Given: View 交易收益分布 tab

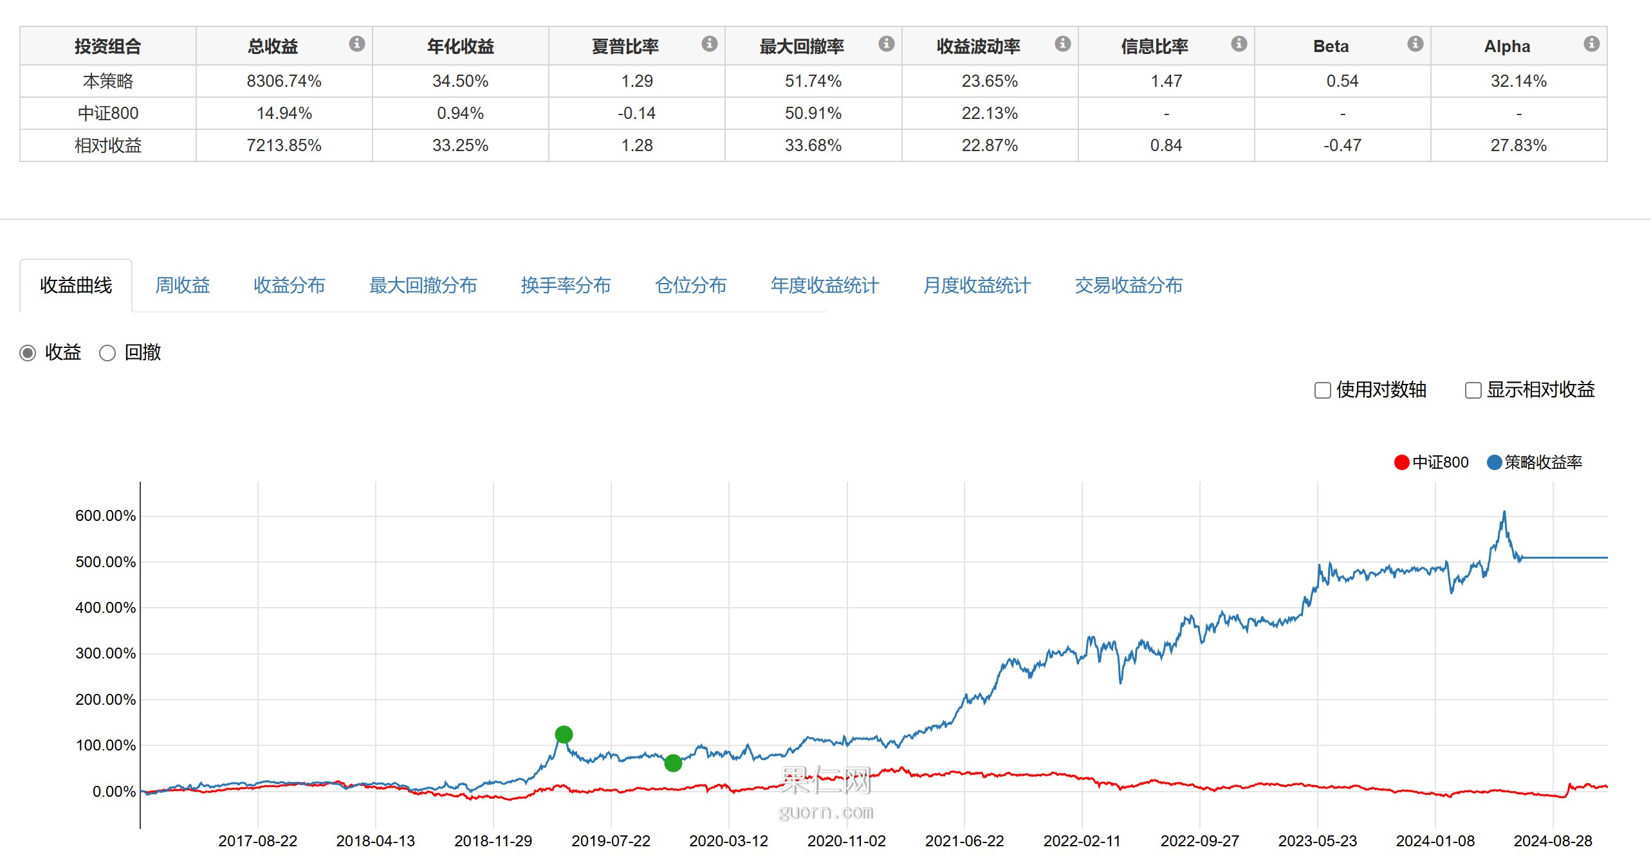Looking at the screenshot, I should (x=1129, y=286).
